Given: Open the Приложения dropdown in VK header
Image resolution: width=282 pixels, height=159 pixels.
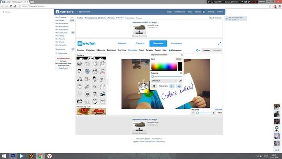Looking at the screenshot, I should point(84,12).
